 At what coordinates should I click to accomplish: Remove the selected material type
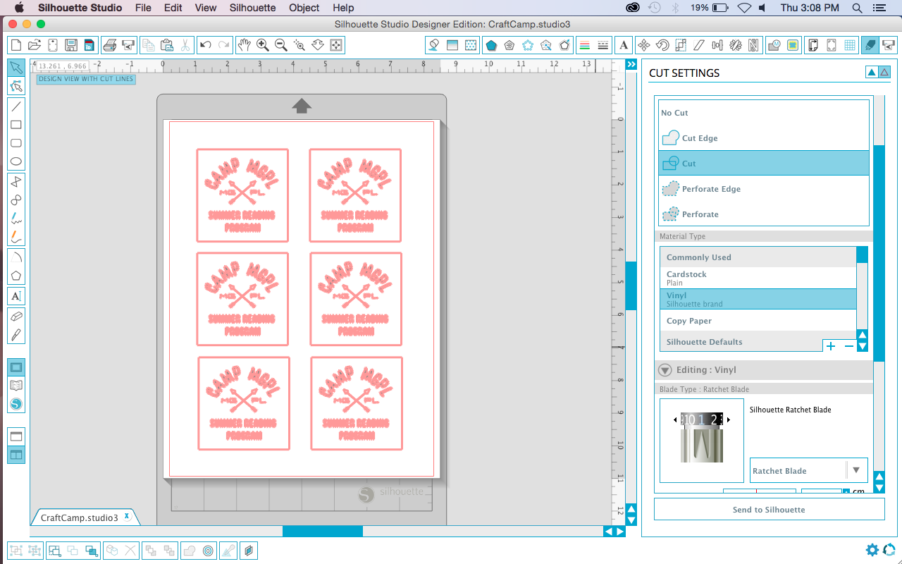pyautogui.click(x=848, y=346)
